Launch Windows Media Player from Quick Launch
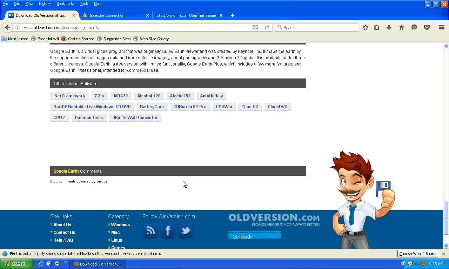 click(x=57, y=264)
